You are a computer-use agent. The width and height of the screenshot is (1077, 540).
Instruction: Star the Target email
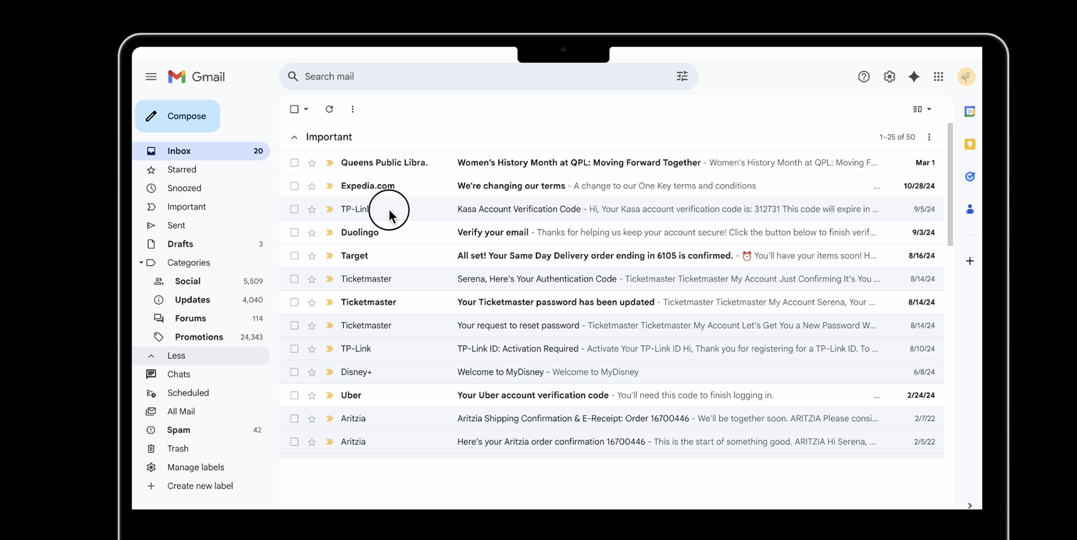click(312, 256)
